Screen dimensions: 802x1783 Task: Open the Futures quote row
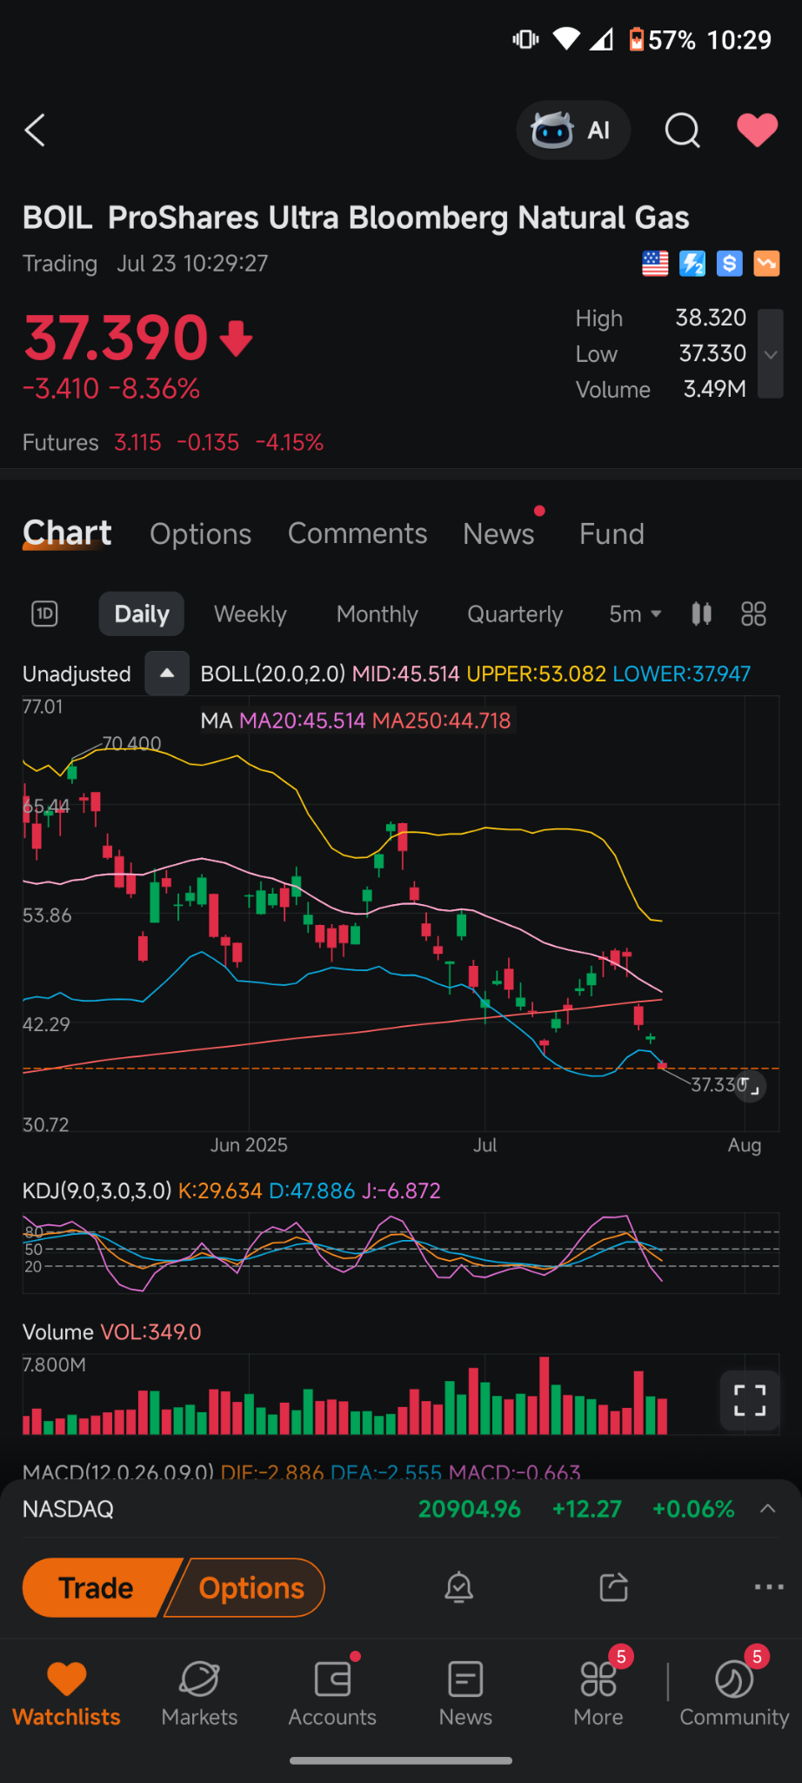point(173,443)
